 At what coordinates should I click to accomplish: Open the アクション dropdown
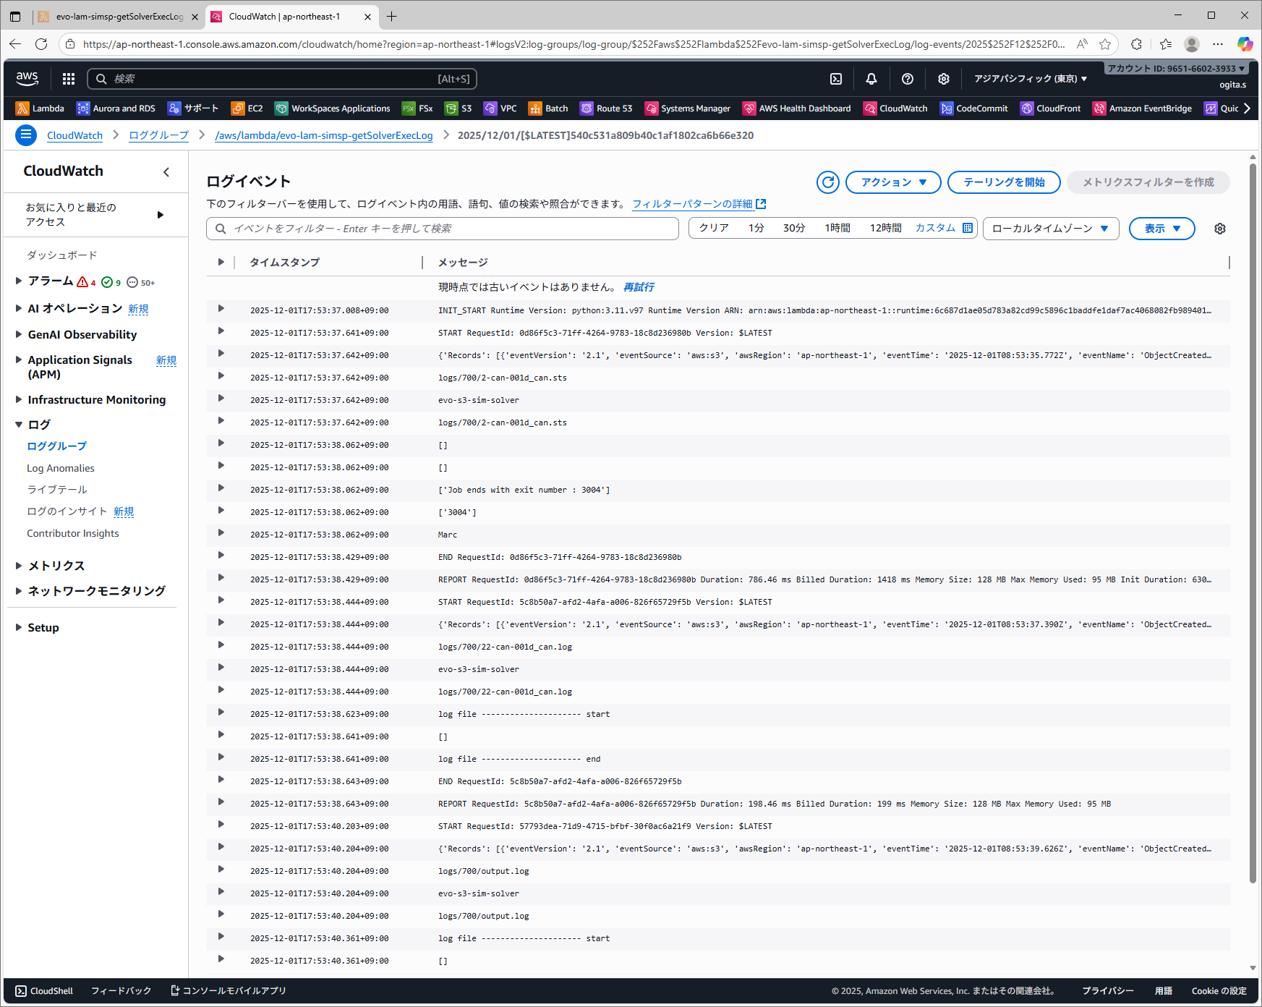click(x=892, y=182)
